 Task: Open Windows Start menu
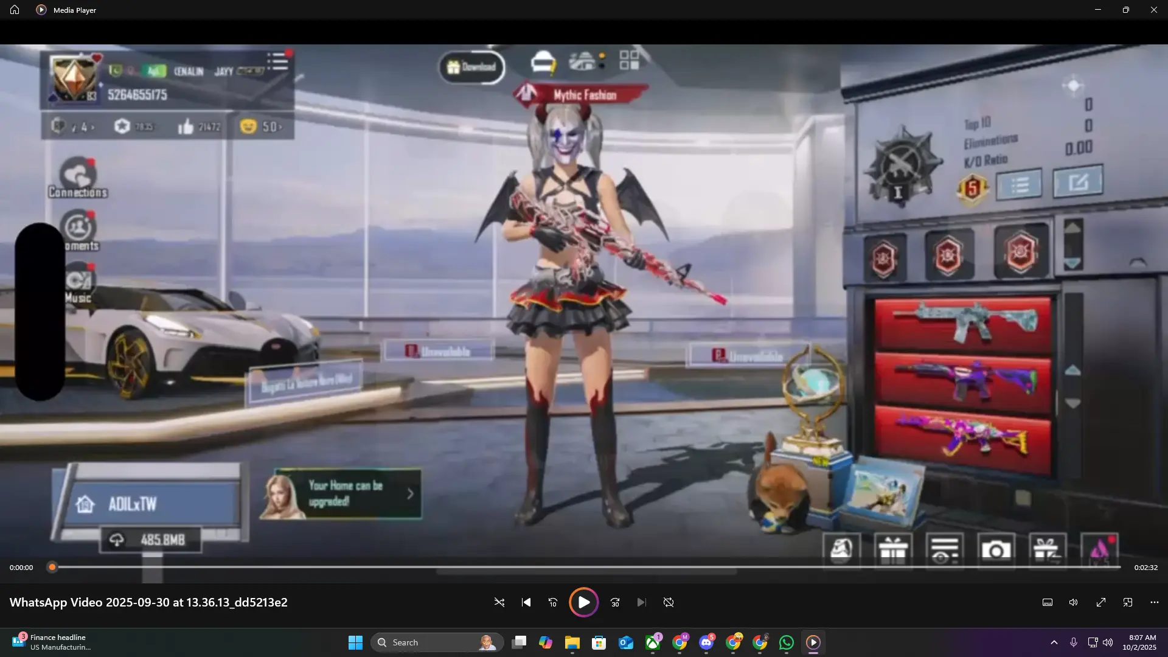pos(355,642)
